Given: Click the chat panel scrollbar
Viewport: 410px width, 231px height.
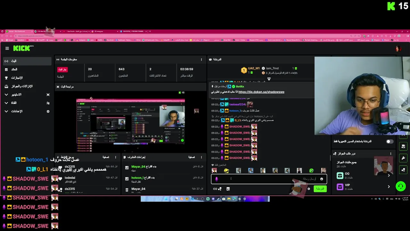Looking at the screenshot, I should coord(330,158).
